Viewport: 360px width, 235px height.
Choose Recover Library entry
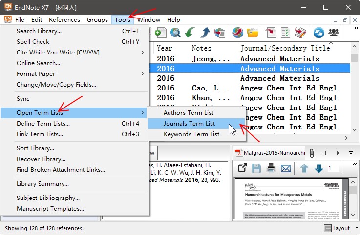[75, 159]
